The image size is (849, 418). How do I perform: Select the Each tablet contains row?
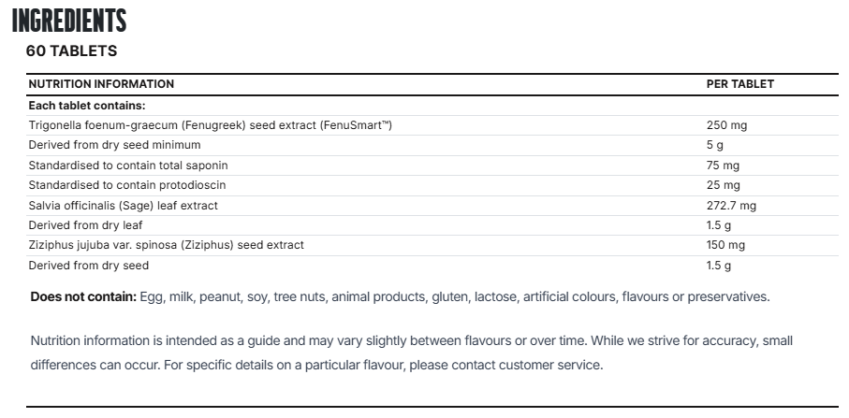(432, 106)
